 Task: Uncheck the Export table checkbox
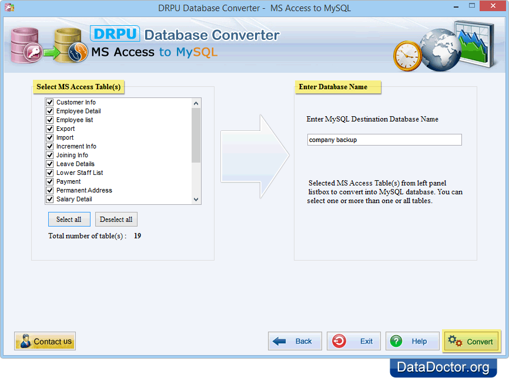click(50, 129)
